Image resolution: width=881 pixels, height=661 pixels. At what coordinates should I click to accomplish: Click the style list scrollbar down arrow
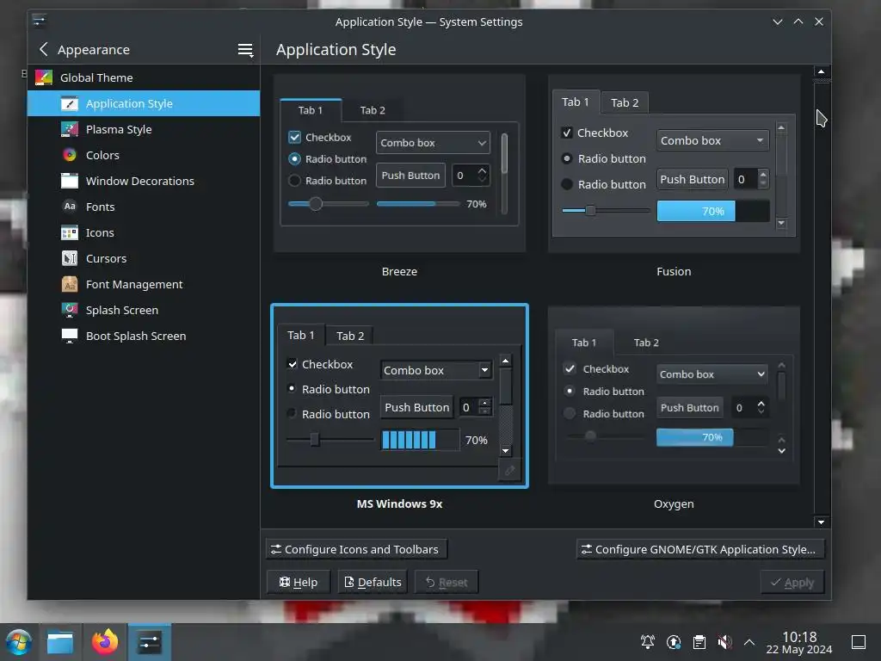click(822, 522)
